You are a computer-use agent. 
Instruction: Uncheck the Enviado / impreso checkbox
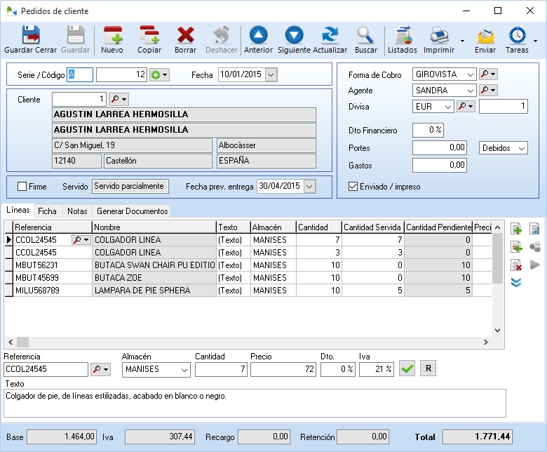[x=353, y=187]
